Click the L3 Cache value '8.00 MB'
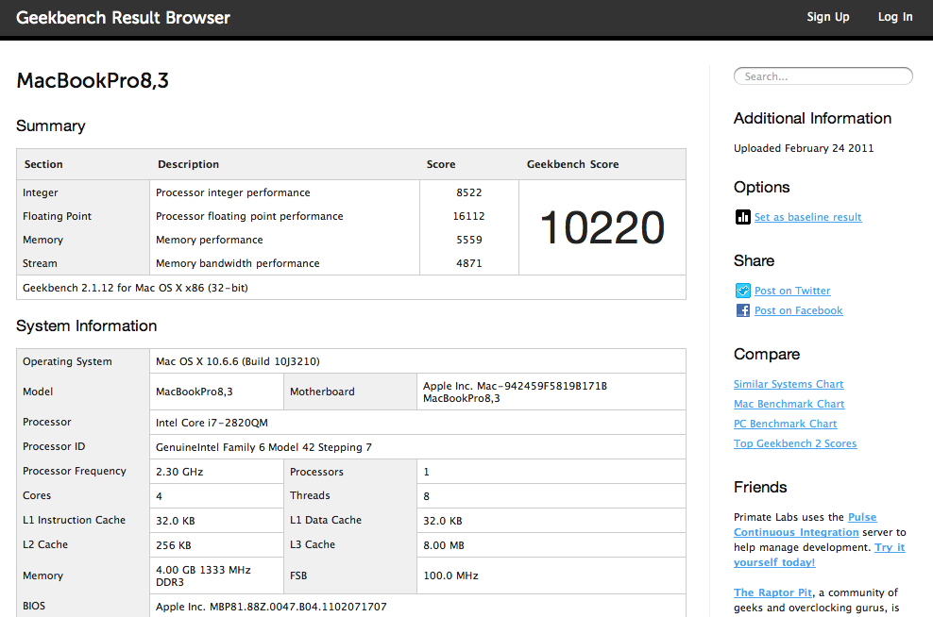 point(443,545)
